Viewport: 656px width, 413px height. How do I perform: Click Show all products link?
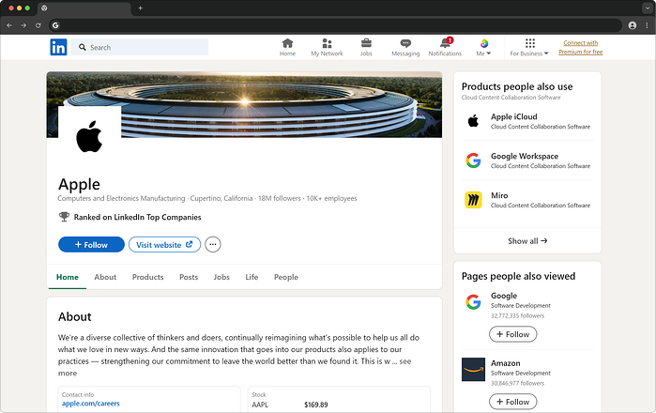coord(526,241)
